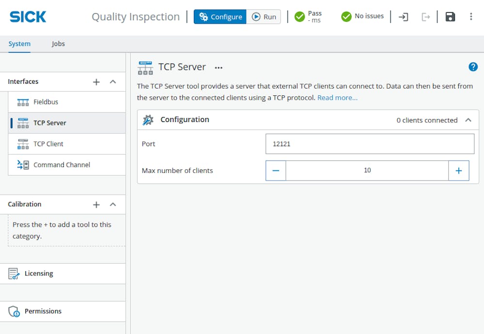This screenshot has height=334, width=484.
Task: Open the help question mark icon
Action: tap(473, 67)
